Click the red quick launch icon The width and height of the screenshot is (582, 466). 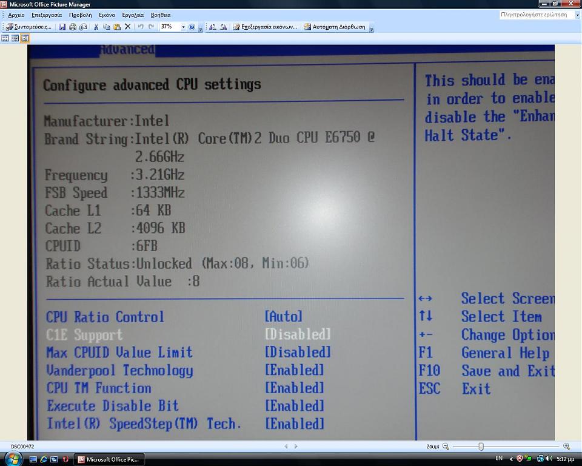point(65,460)
